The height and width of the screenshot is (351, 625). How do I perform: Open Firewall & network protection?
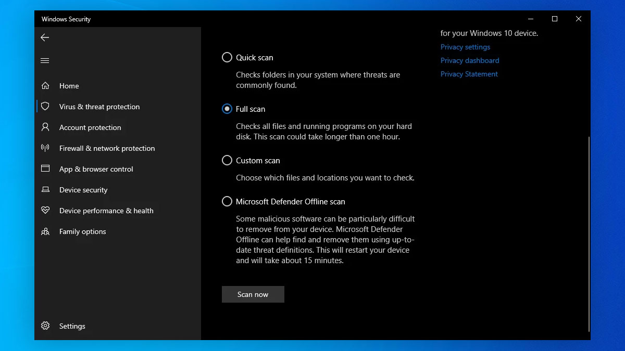click(x=118, y=148)
